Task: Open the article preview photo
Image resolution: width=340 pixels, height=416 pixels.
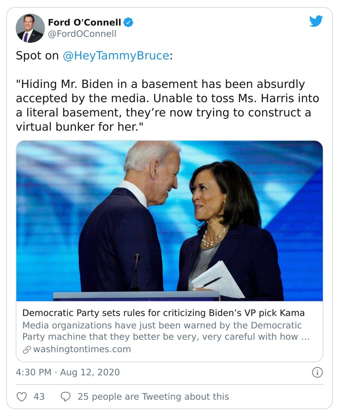Action: [169, 220]
